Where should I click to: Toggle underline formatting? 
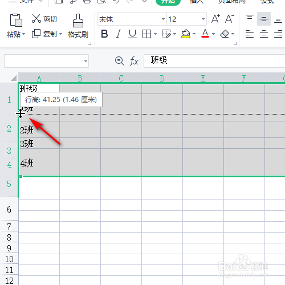coord(132,34)
